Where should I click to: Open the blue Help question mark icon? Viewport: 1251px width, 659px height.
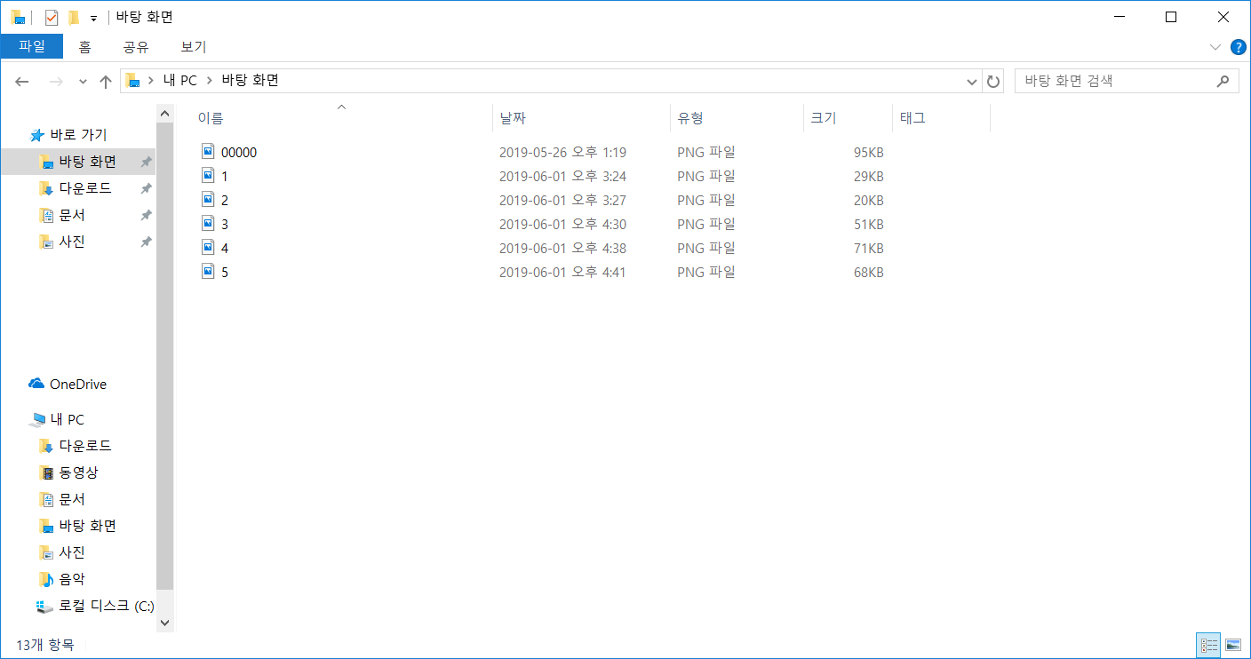click(1238, 46)
